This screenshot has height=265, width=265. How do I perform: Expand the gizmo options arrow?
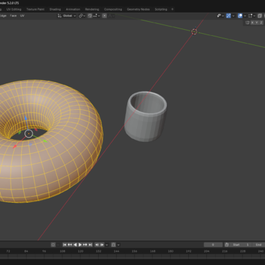tap(233, 16)
